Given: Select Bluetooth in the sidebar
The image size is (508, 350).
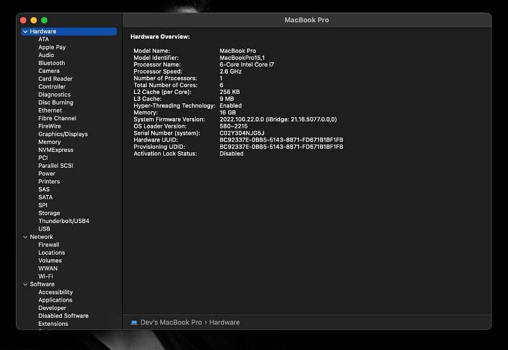Looking at the screenshot, I should click(x=51, y=63).
